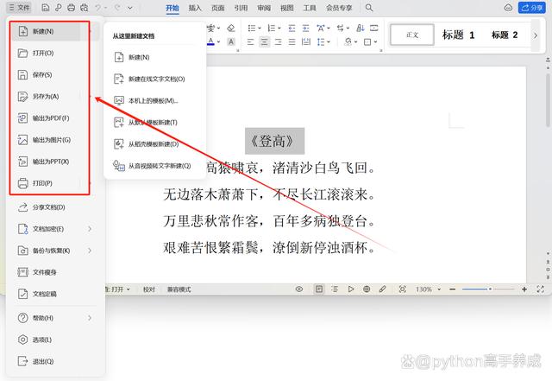Click the increase indent icon

pyautogui.click(x=306, y=28)
